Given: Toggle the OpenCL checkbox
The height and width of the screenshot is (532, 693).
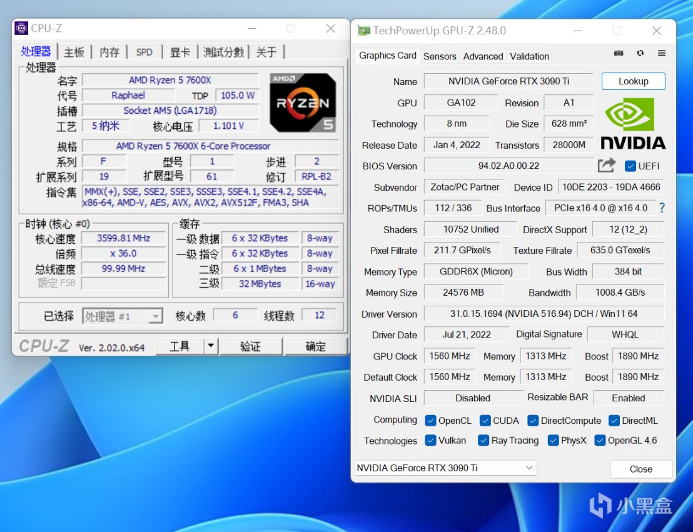Looking at the screenshot, I should (430, 421).
